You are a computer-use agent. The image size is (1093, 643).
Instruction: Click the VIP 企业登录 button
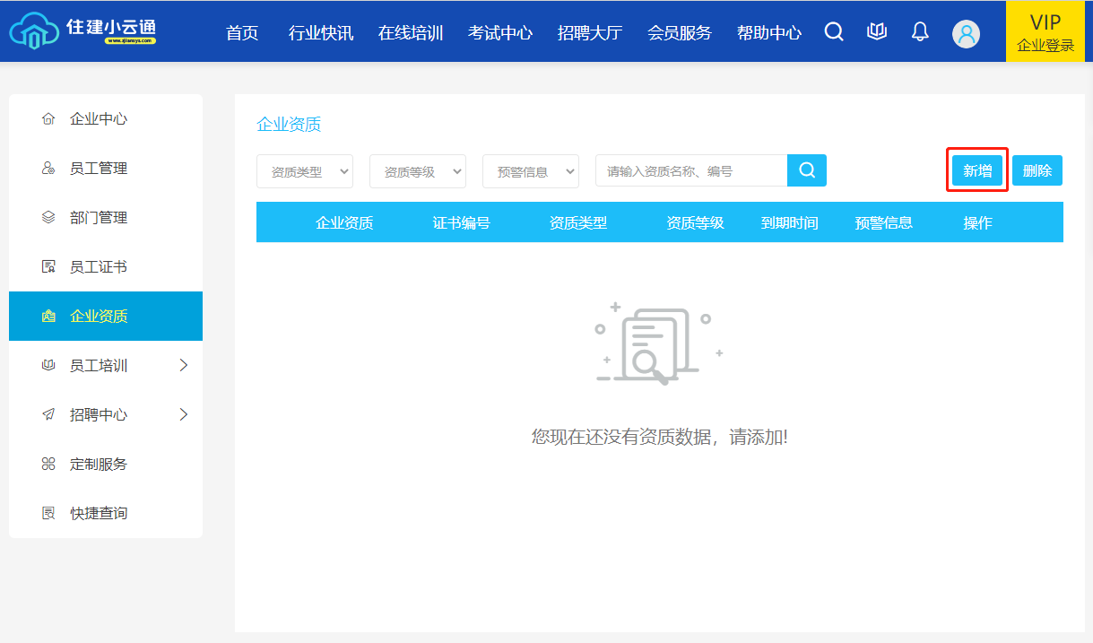(1045, 32)
